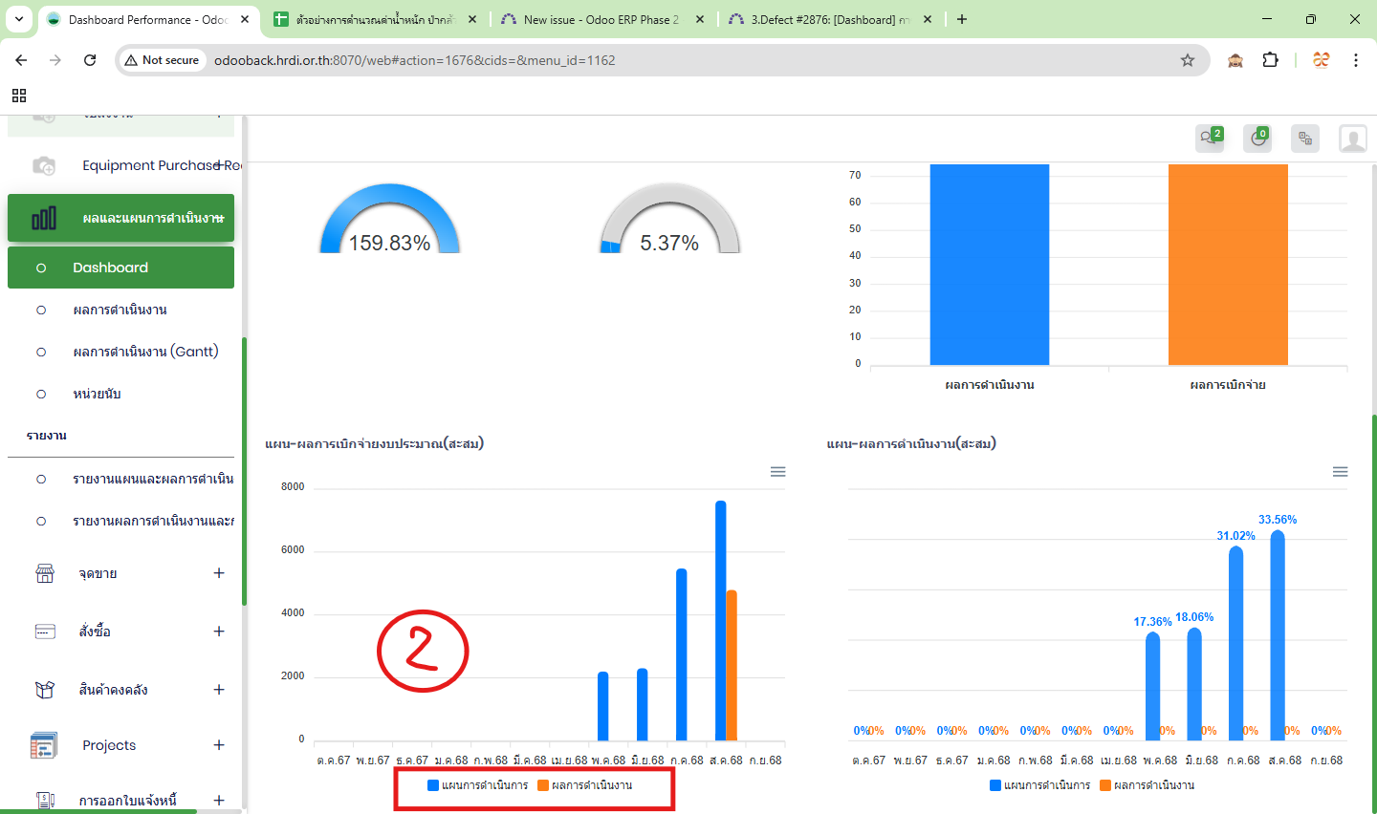Toggle ผลการดำเนินงาน legend in right chart
This screenshot has height=814, width=1377.
tap(1147, 785)
